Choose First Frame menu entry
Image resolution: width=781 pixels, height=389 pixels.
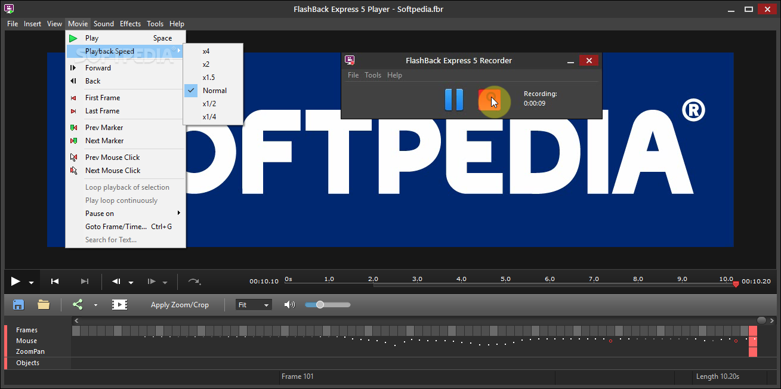coord(125,98)
